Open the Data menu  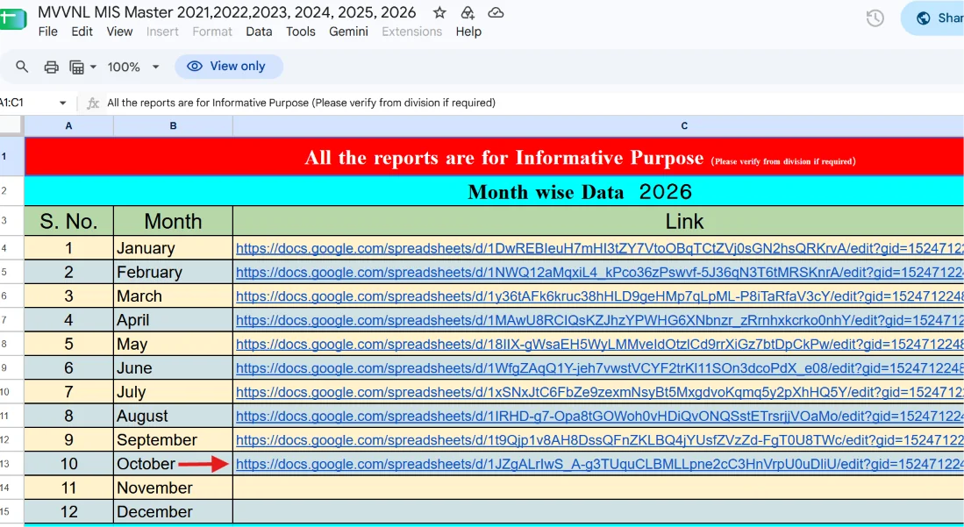coord(259,32)
